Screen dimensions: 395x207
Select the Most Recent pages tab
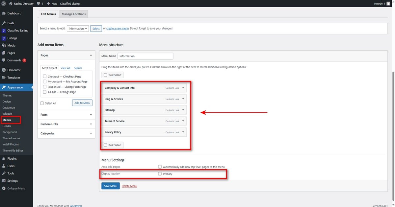pos(49,68)
